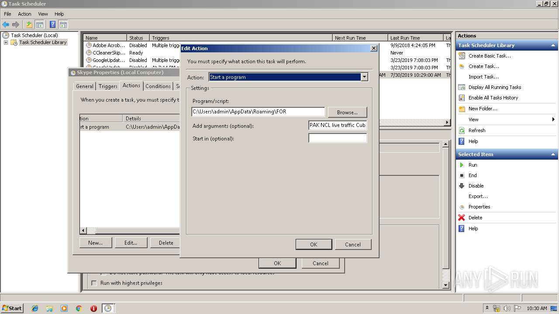Expand the View submenu arrow
This screenshot has width=559, height=314.
[x=553, y=119]
